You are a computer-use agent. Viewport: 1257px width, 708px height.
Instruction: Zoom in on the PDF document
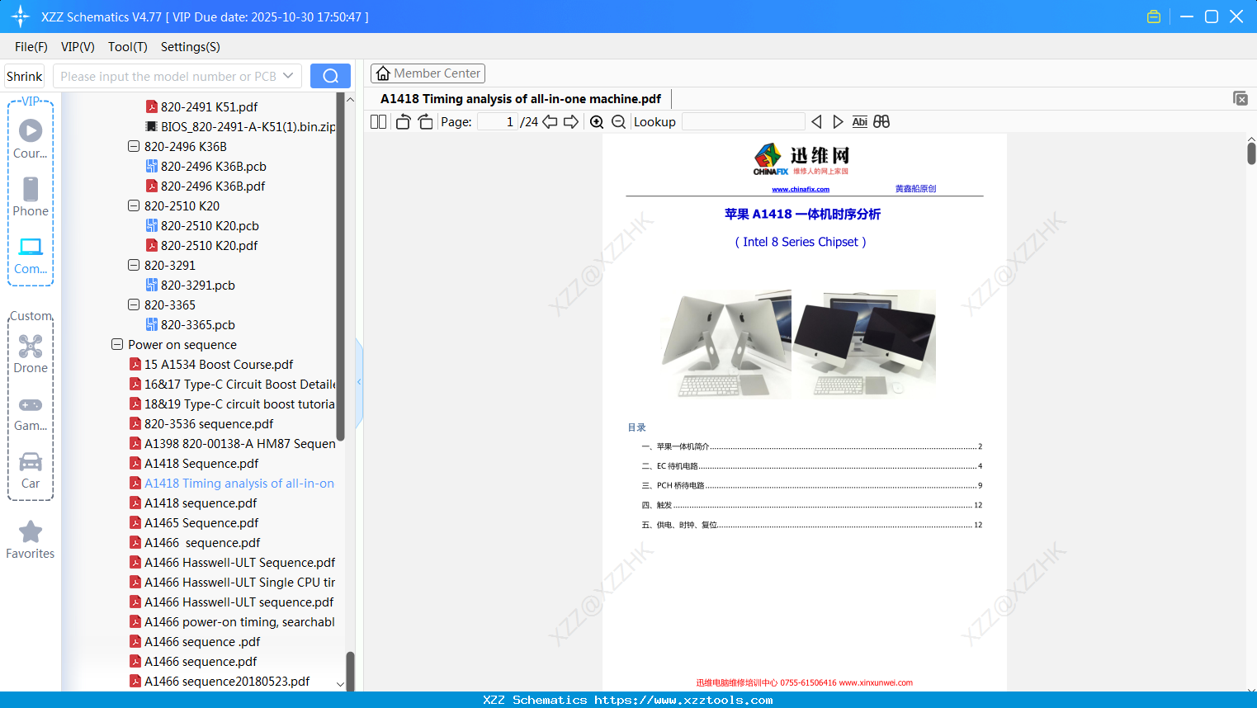(597, 122)
